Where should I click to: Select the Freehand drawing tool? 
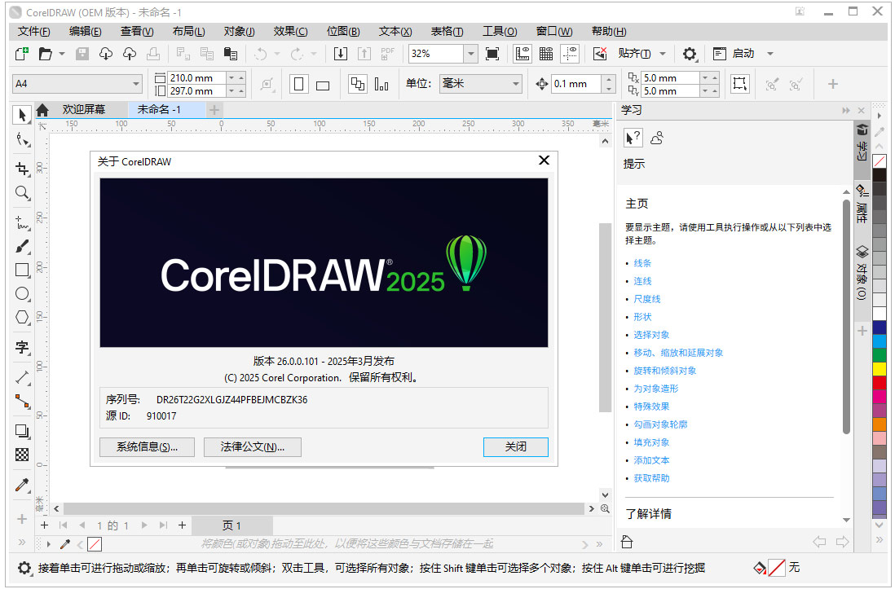22,222
